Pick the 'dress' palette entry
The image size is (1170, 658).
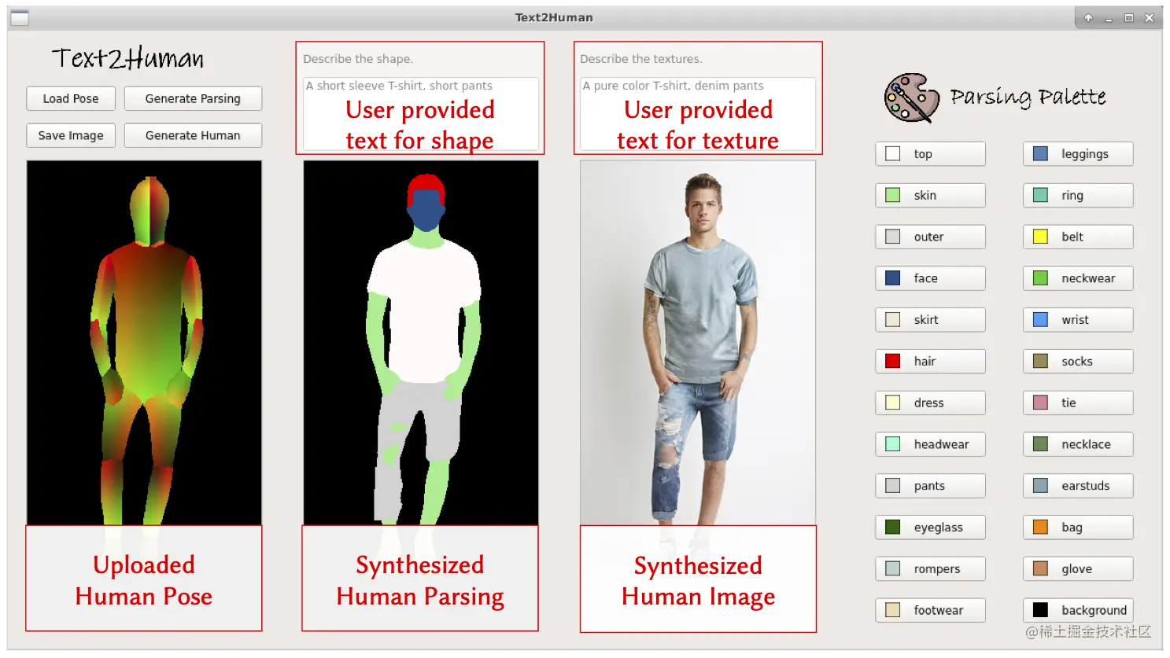(930, 403)
